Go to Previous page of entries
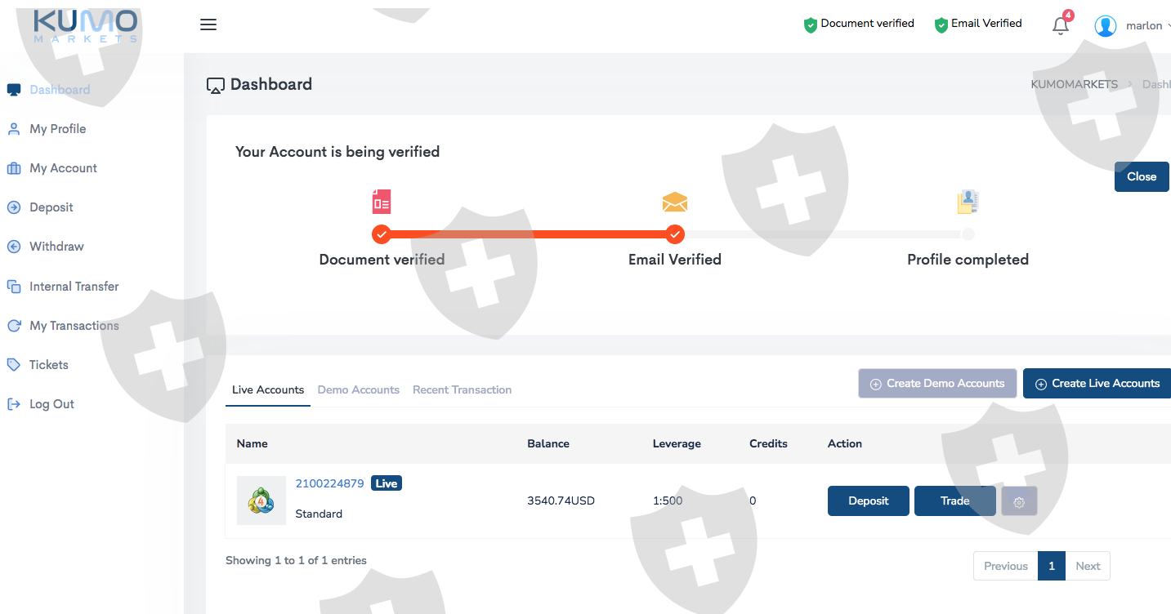Screen dimensions: 1171x614 1006,566
